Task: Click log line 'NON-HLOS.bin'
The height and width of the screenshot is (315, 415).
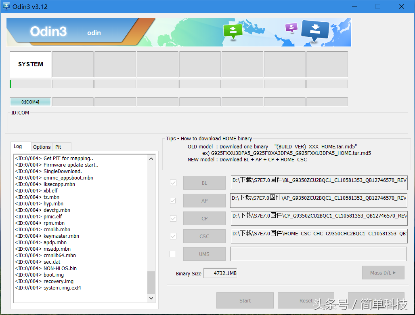Action: click(x=46, y=268)
